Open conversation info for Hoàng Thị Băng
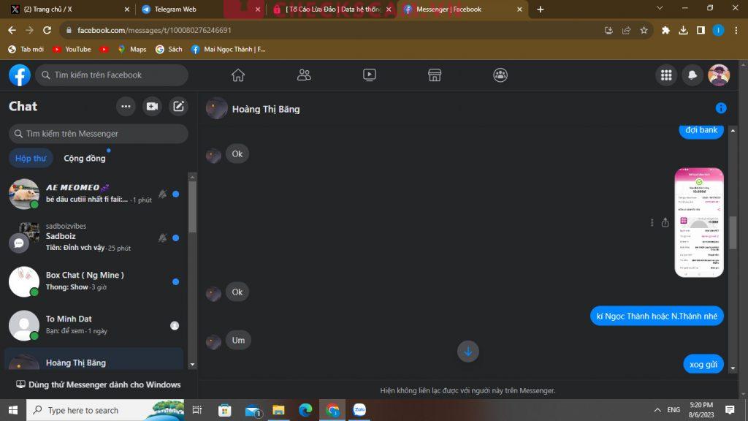The image size is (748, 421). tap(721, 108)
